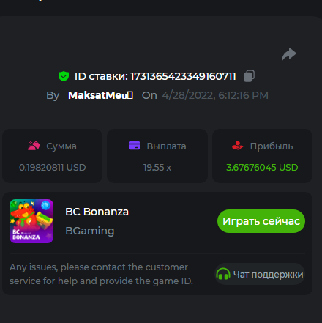Click the BC Bonanza game title
This screenshot has height=323, width=322.
click(x=97, y=212)
